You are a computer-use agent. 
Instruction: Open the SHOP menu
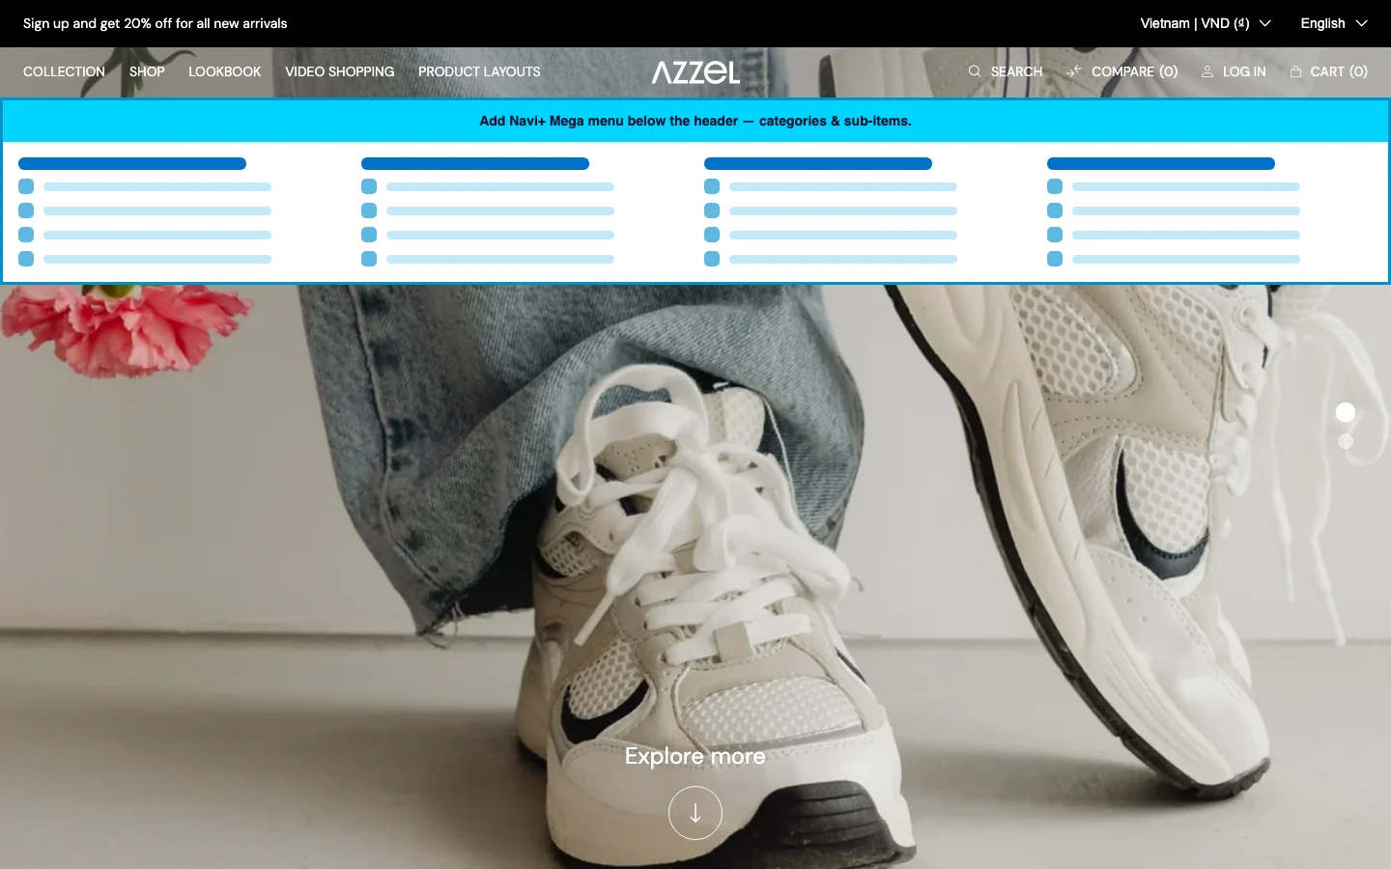pyautogui.click(x=147, y=71)
